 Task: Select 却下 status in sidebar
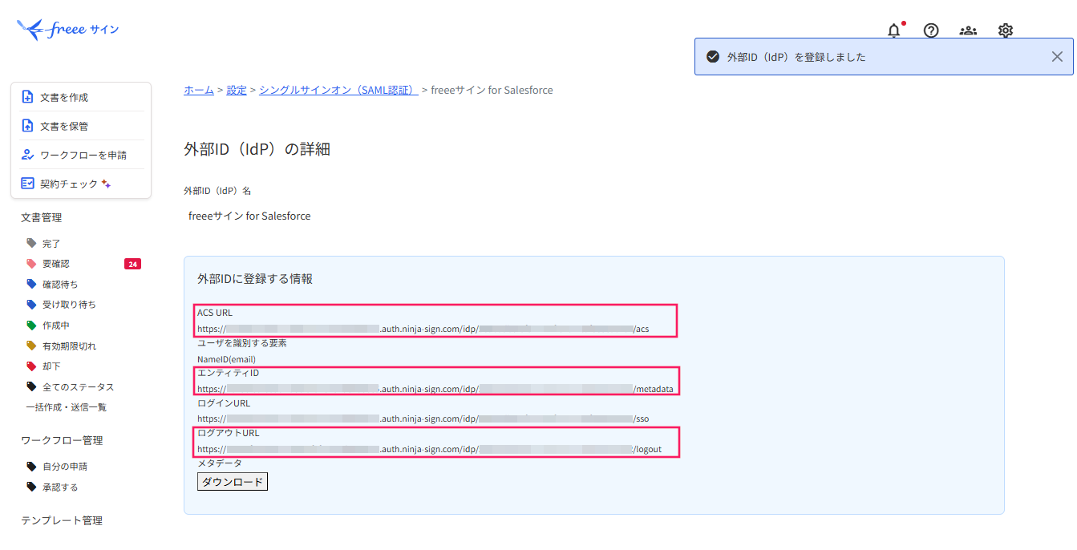tap(51, 366)
